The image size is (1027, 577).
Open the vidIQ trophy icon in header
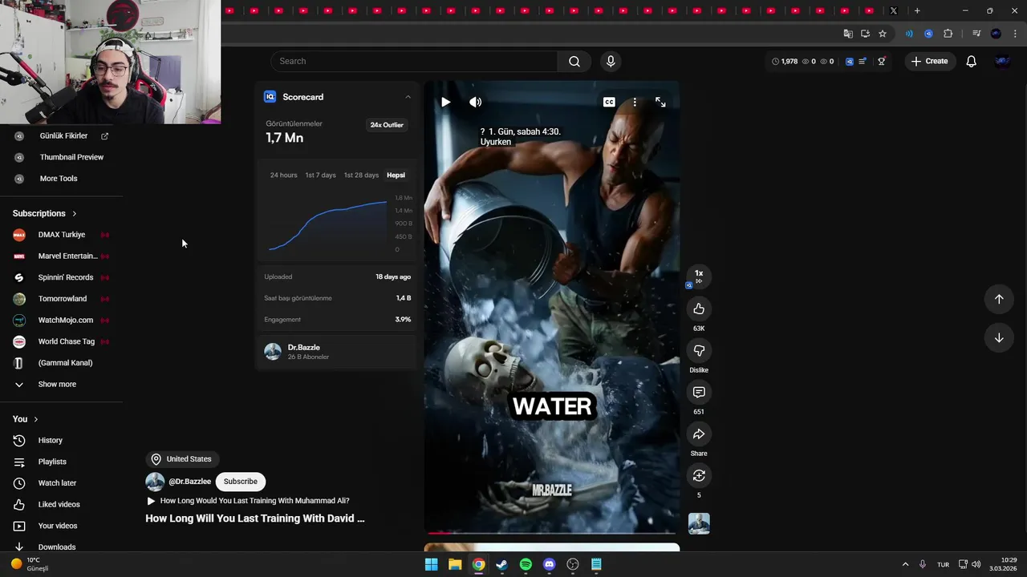(x=881, y=61)
